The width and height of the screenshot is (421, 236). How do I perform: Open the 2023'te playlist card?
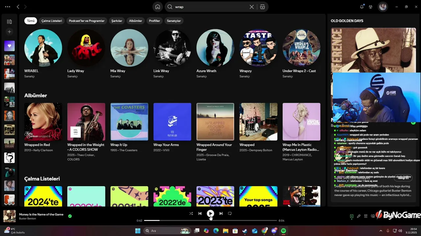[x=215, y=196]
